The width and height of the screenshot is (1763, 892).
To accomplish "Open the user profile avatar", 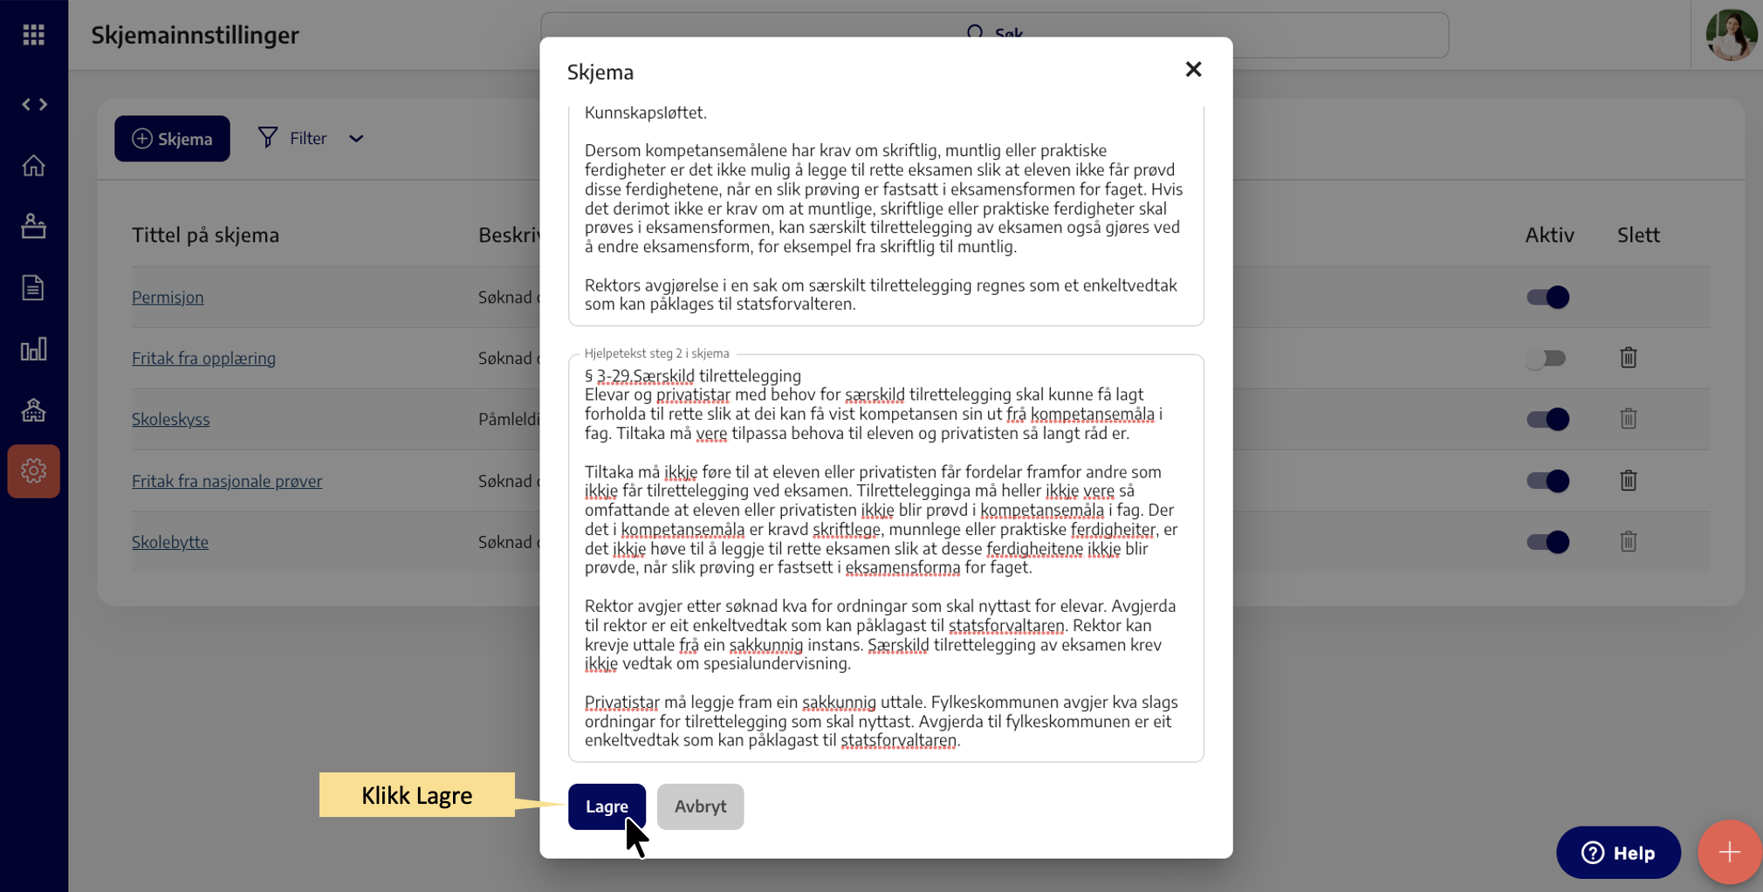I will coord(1731,35).
